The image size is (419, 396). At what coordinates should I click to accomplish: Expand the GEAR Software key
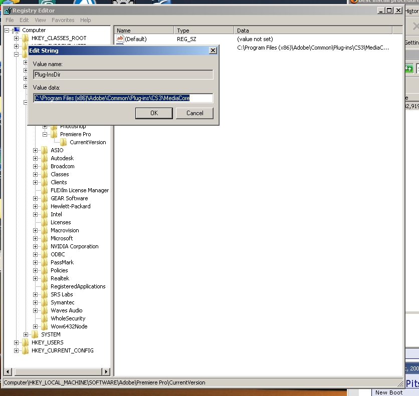pos(35,198)
